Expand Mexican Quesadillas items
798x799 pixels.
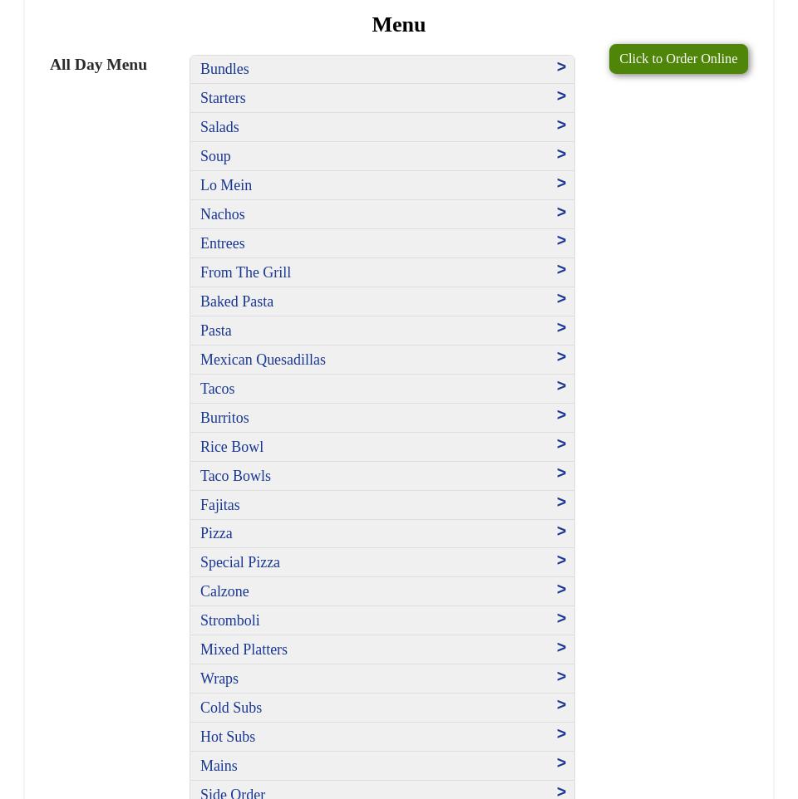click(x=263, y=360)
